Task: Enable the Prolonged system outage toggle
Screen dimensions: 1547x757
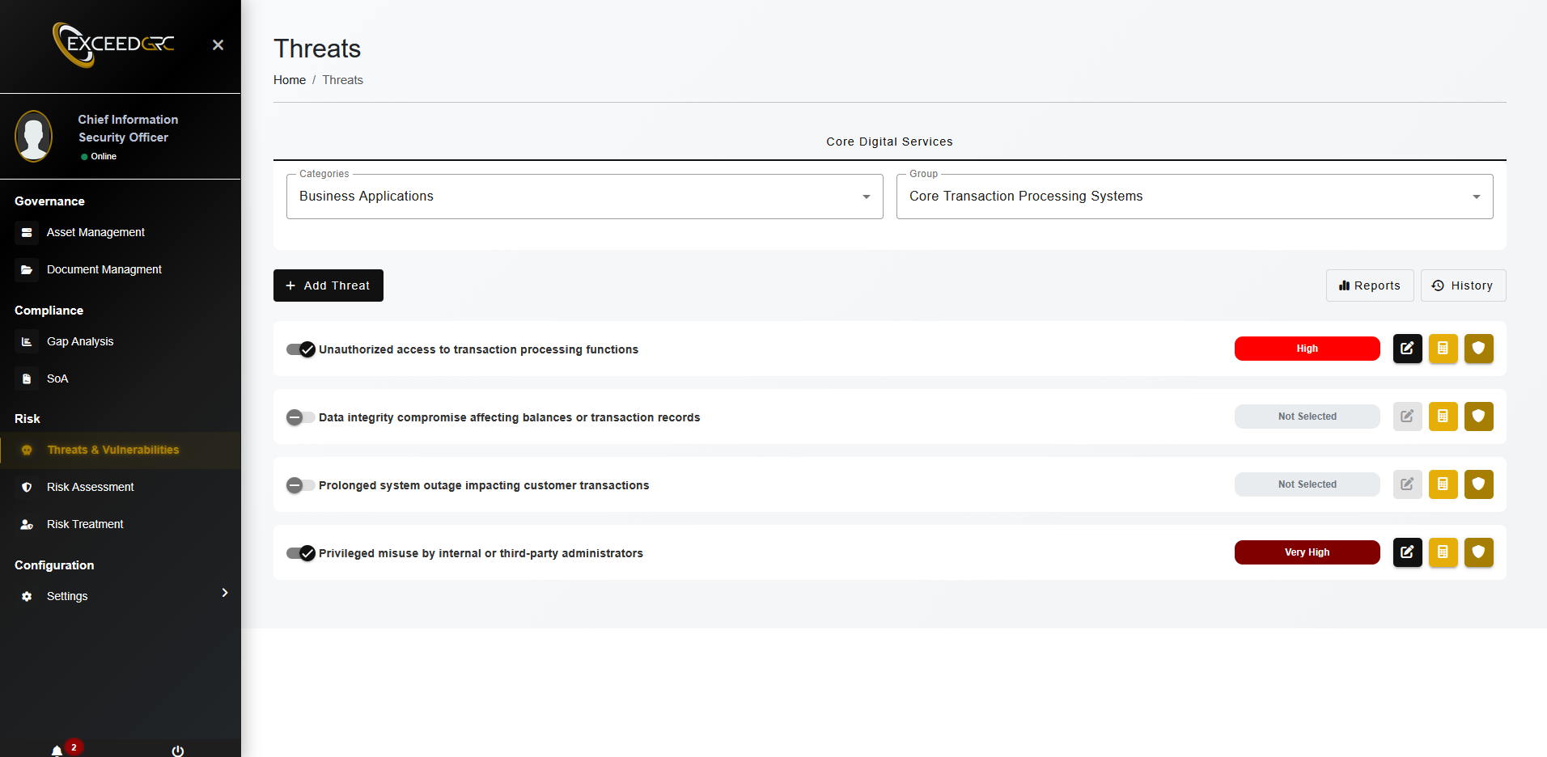Action: click(301, 485)
